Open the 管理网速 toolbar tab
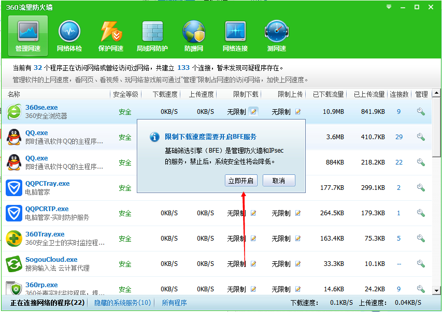Image resolution: width=442 pixels, height=312 pixels. (28, 36)
